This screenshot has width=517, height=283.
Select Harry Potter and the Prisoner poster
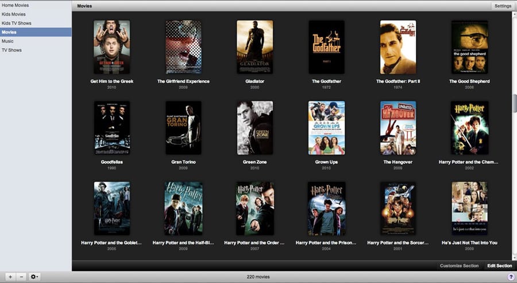point(326,209)
